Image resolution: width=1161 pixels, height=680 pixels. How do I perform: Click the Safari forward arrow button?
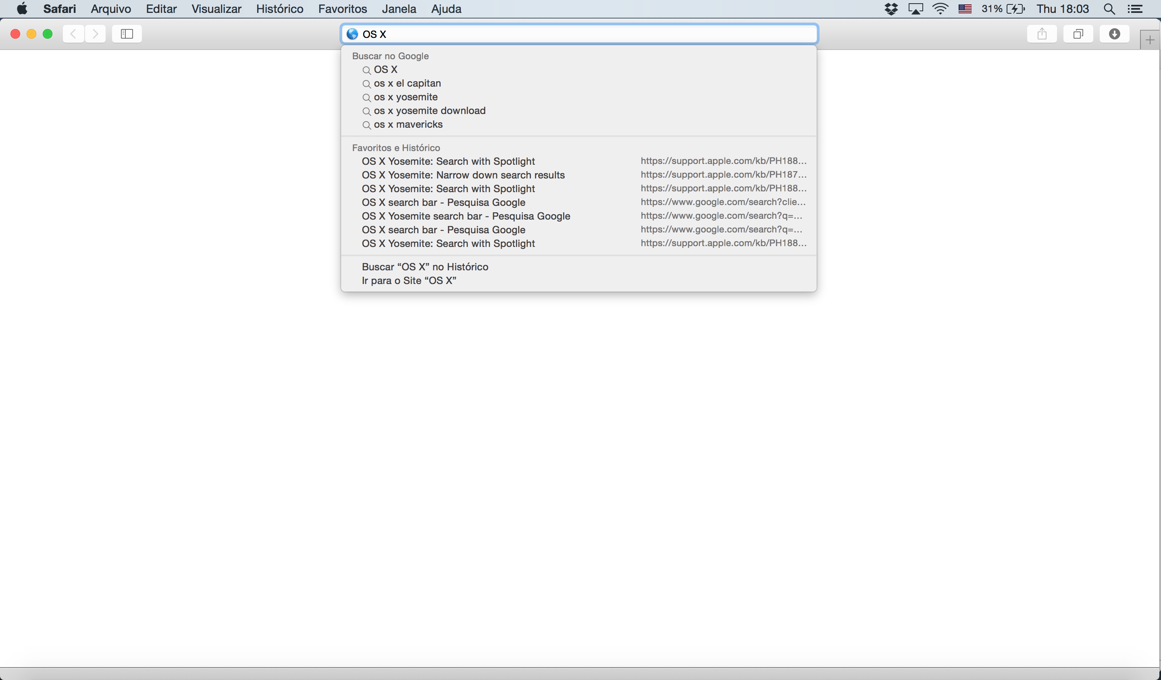pyautogui.click(x=96, y=34)
